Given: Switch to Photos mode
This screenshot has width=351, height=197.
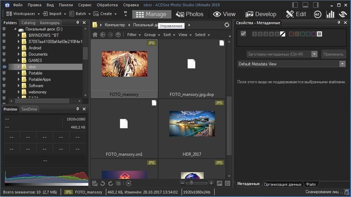Looking at the screenshot, I should pos(189,14).
